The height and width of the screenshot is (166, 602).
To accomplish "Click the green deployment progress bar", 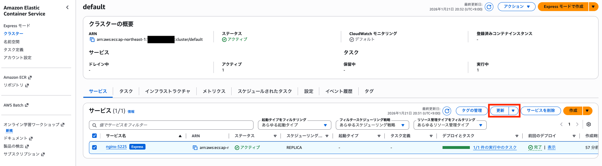I will [x=456, y=148].
